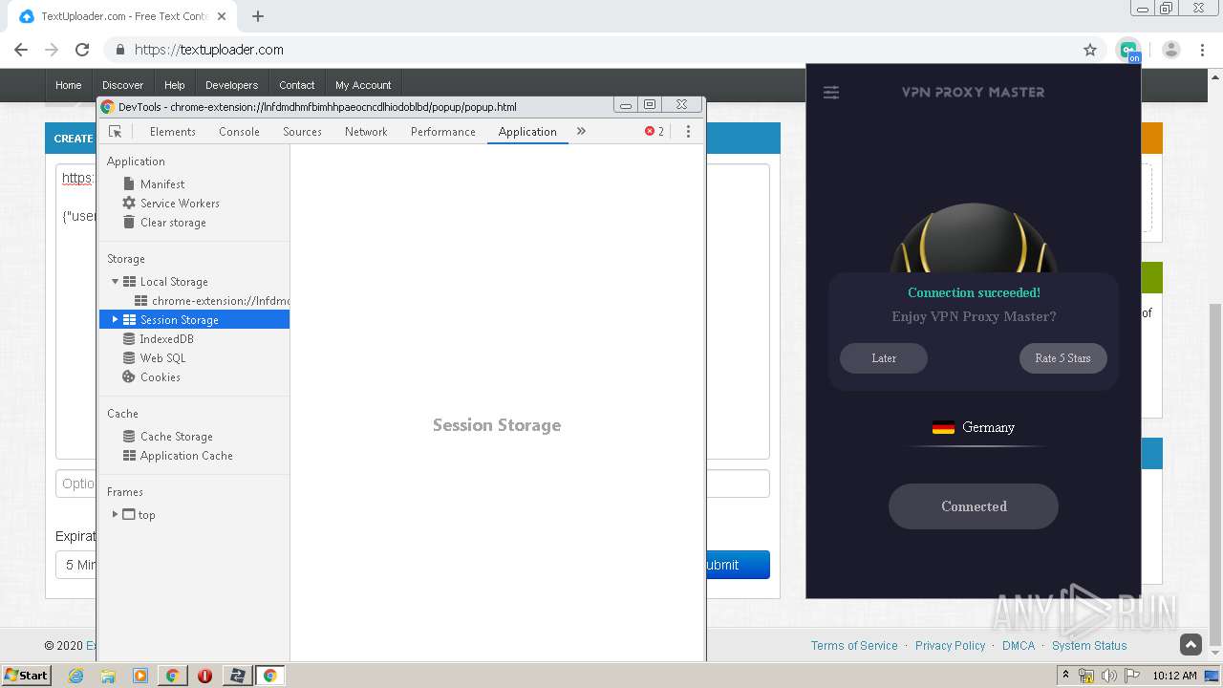Image resolution: width=1223 pixels, height=688 pixels.
Task: Select Manifest in the Application sidebar
Action: click(162, 184)
